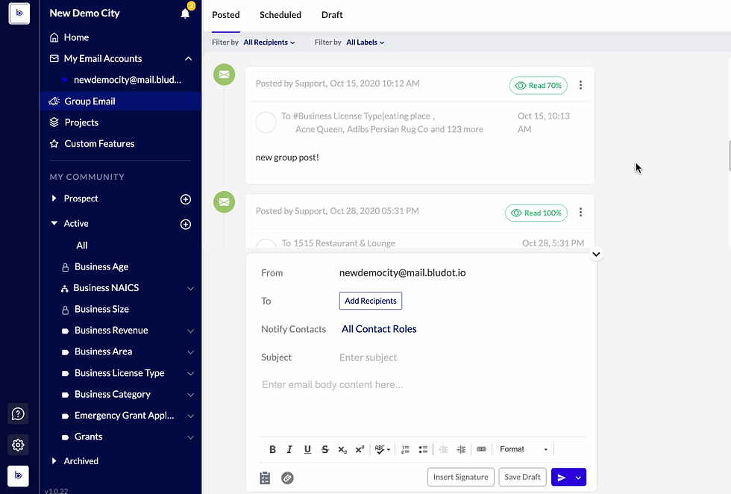Click the Add Recipients button
The height and width of the screenshot is (494, 731).
coord(371,301)
